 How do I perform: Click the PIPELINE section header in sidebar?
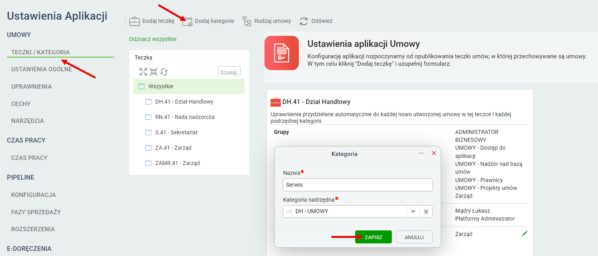[20, 178]
